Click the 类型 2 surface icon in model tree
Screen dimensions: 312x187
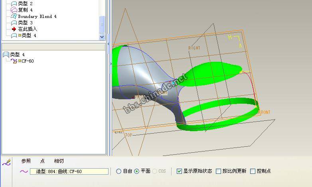[14, 3]
